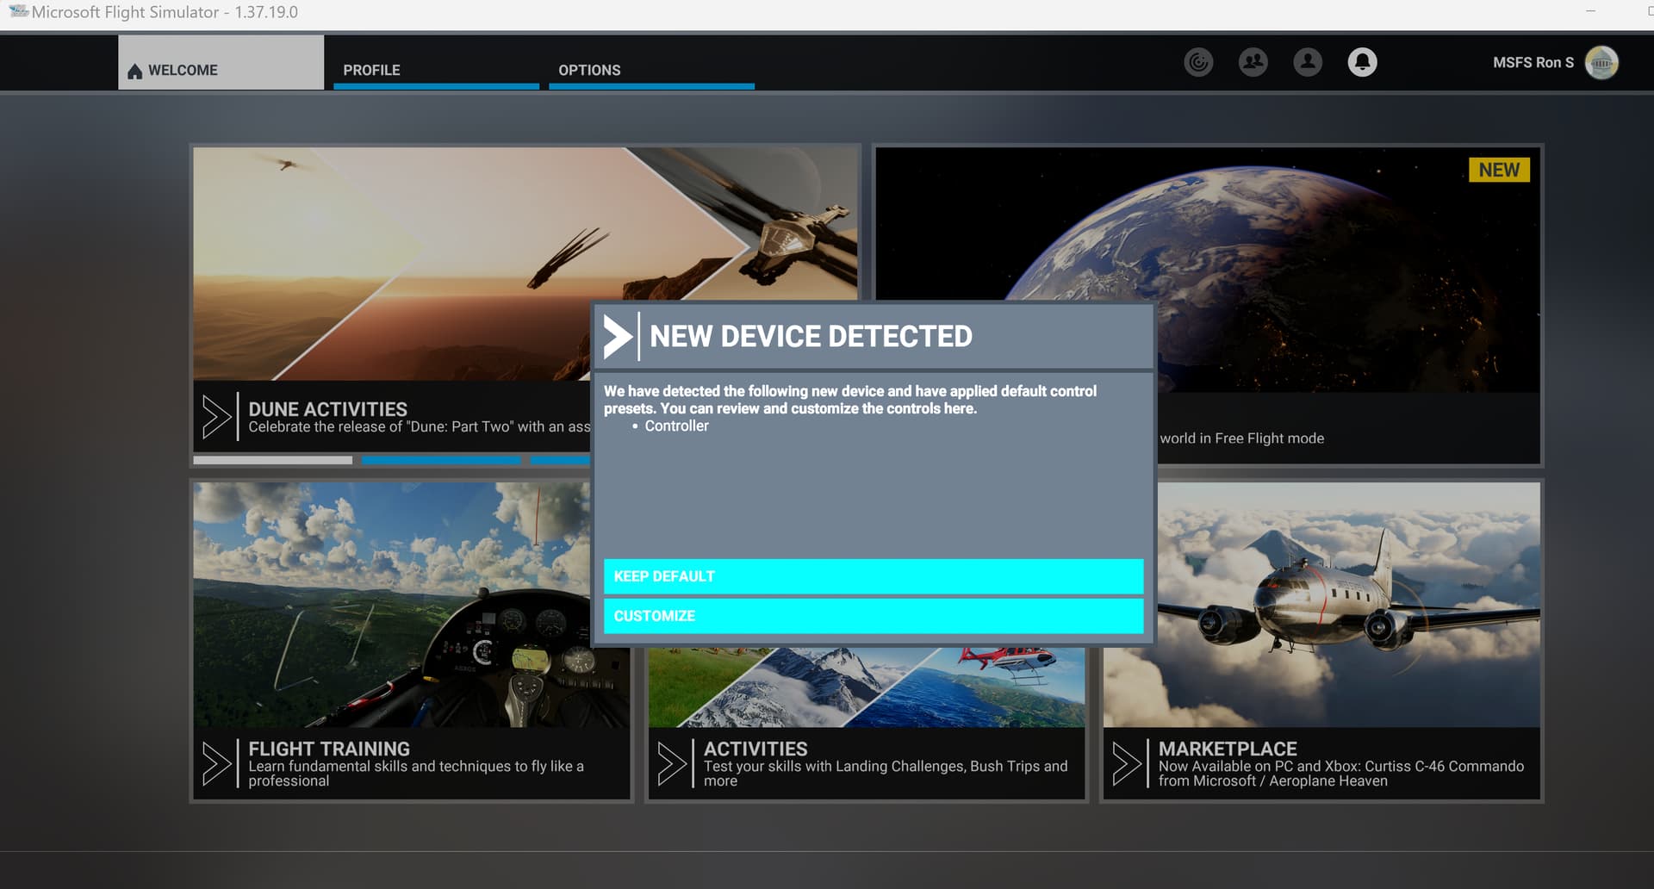Open the spiral activity icon in header

(1198, 62)
